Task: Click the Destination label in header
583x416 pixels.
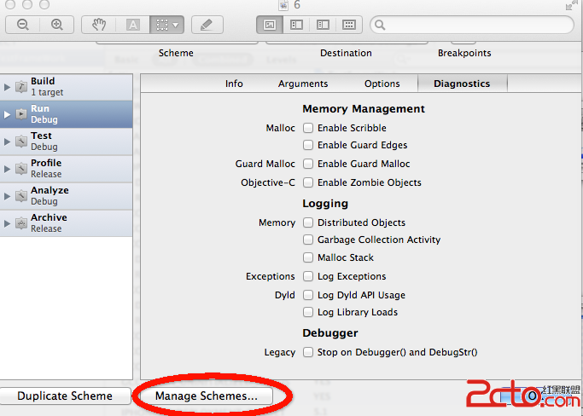Action: pyautogui.click(x=346, y=53)
